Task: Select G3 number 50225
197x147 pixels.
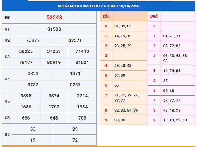Action: click(26, 51)
